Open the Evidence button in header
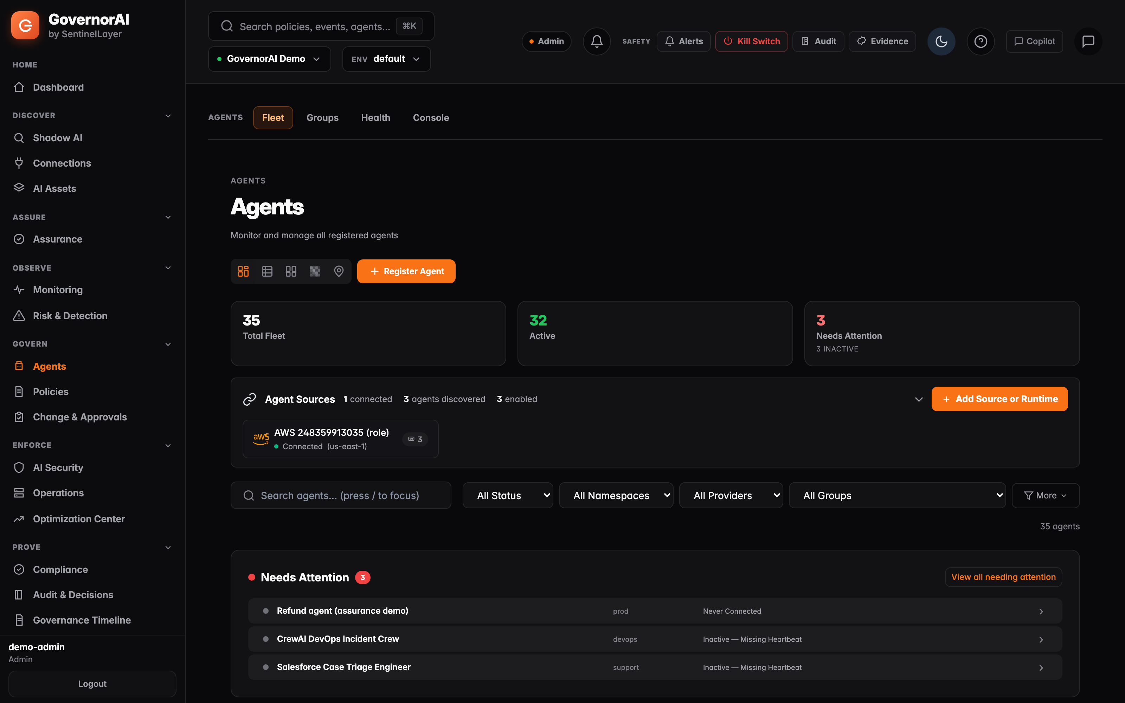This screenshot has height=703, width=1125. point(882,41)
